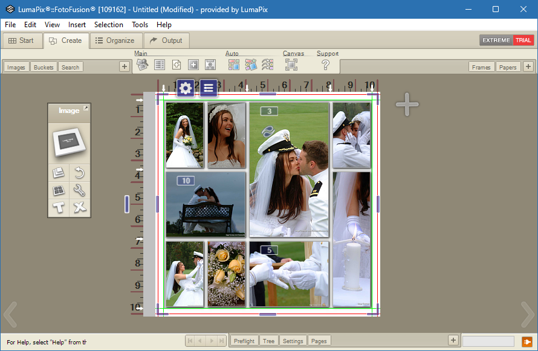538x351 pixels.
Task: Select the yellow roses bouquet photo
Action: (x=227, y=274)
